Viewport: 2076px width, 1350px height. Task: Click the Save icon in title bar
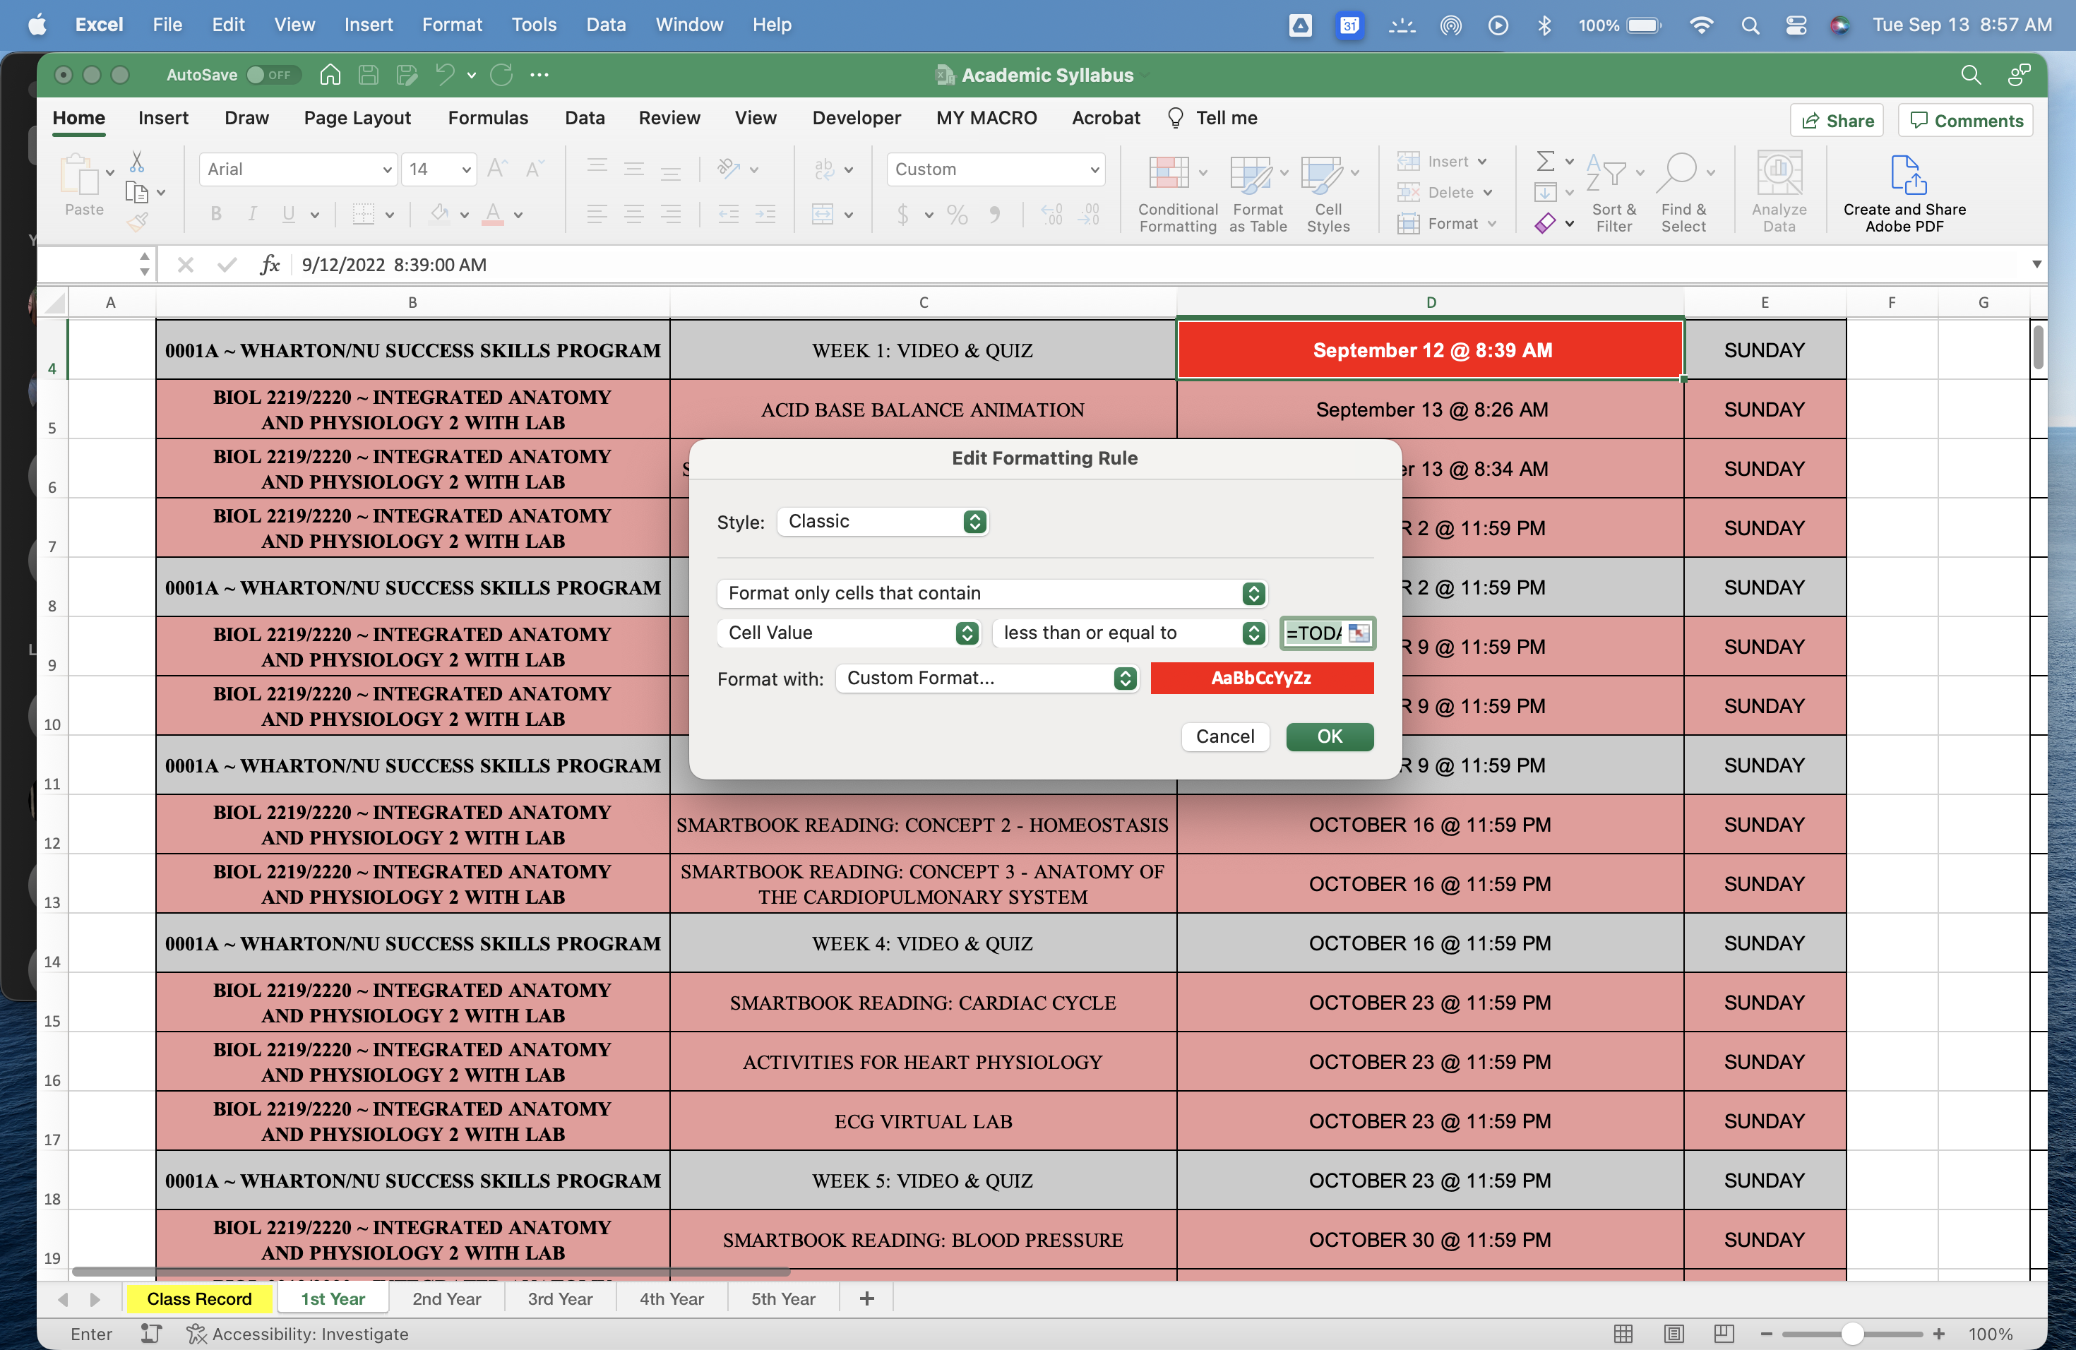pos(368,75)
